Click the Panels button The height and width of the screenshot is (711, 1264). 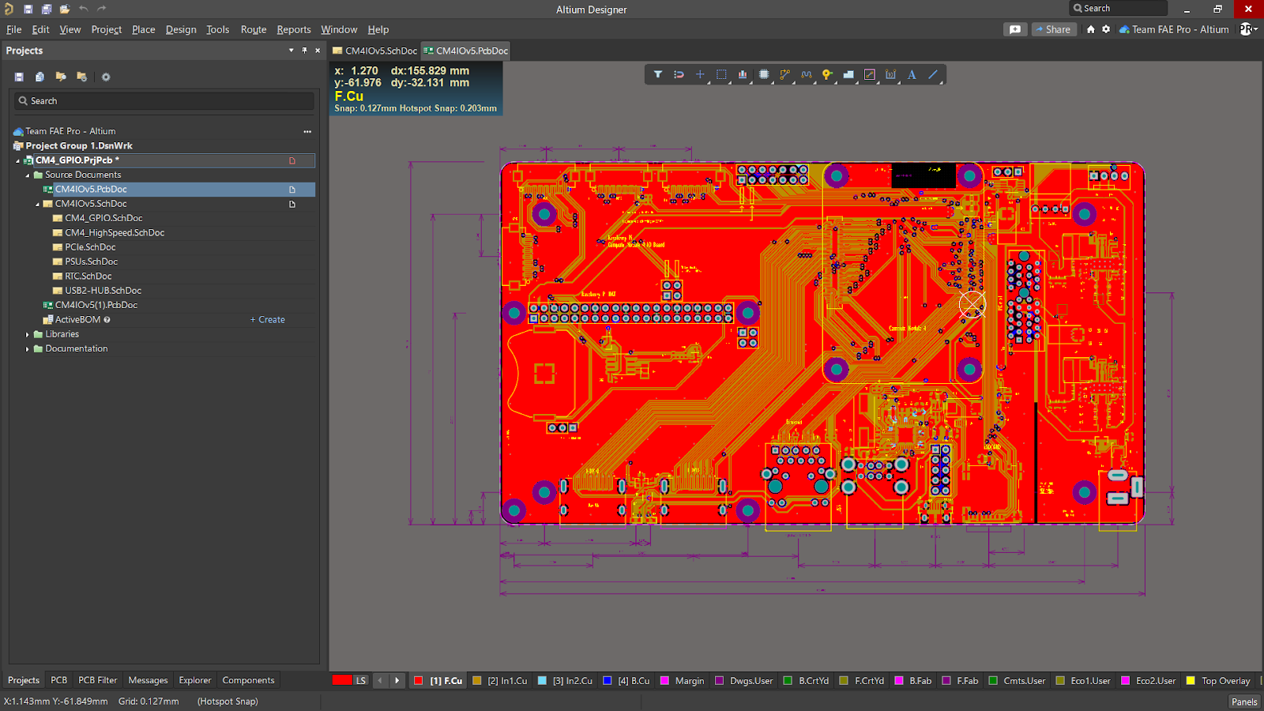tap(1243, 702)
